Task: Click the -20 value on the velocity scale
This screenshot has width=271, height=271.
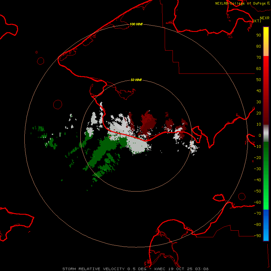Action: (x=257, y=158)
